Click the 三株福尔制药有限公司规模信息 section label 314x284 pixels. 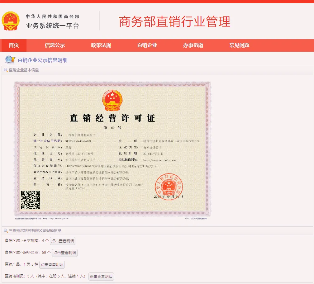pyautogui.click(x=35, y=230)
